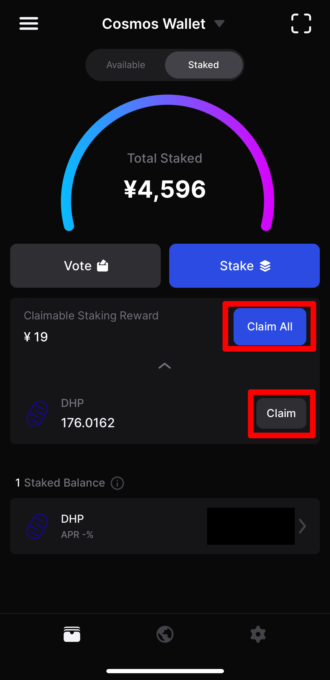The width and height of the screenshot is (330, 680).
Task: Tap the Cosmos Wallet title
Action: [x=154, y=24]
